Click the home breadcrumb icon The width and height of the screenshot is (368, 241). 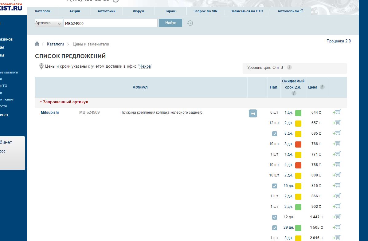click(37, 44)
